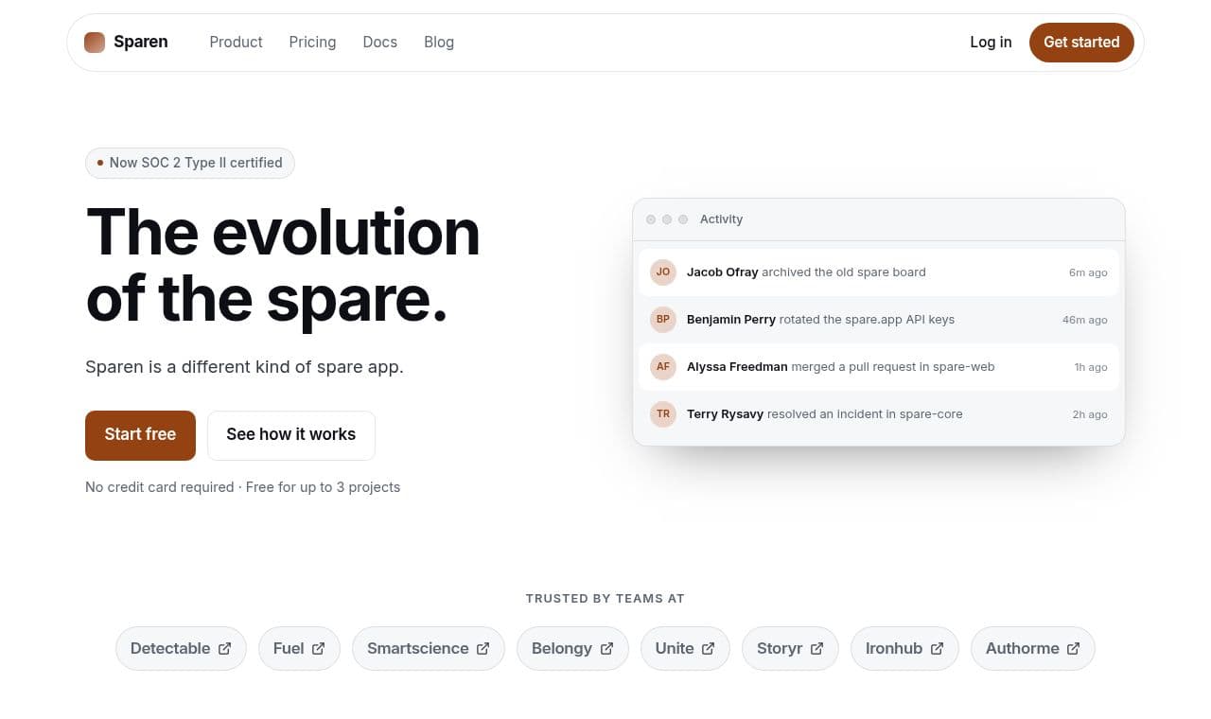Viewport: 1211px width, 719px height.
Task: Click "resolved an incident in spare-core" text
Action: click(x=865, y=414)
